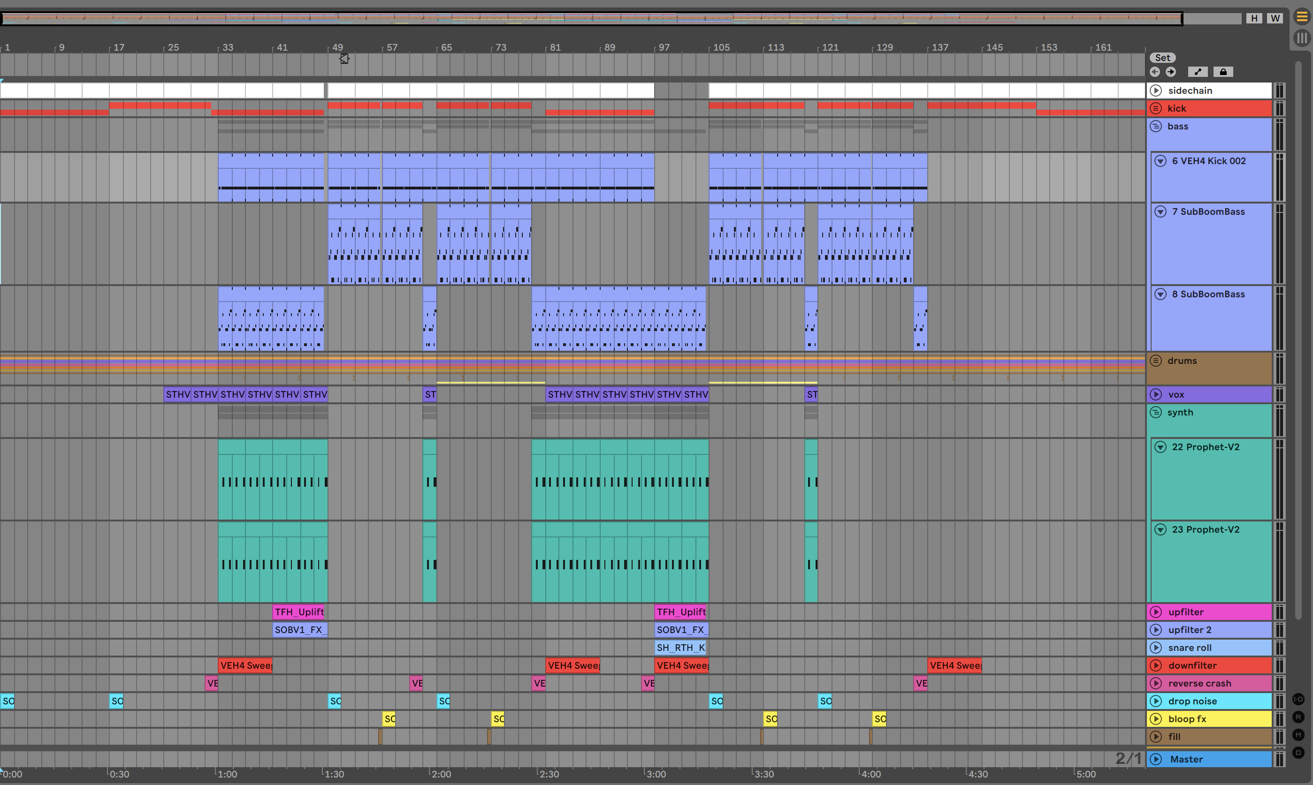Toggle automation mode button
The width and height of the screenshot is (1313, 785).
[x=1198, y=72]
